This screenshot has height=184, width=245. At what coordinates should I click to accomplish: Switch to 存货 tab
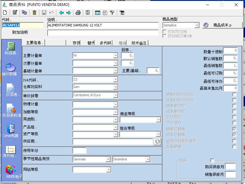point(76,43)
